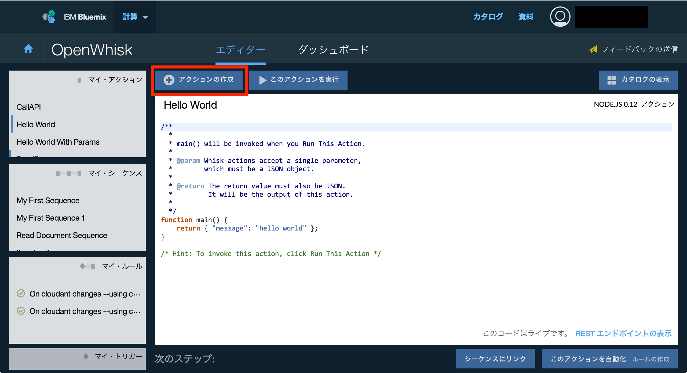Click the 次のステップ label
Screen dimensions: 687x373
point(185,359)
